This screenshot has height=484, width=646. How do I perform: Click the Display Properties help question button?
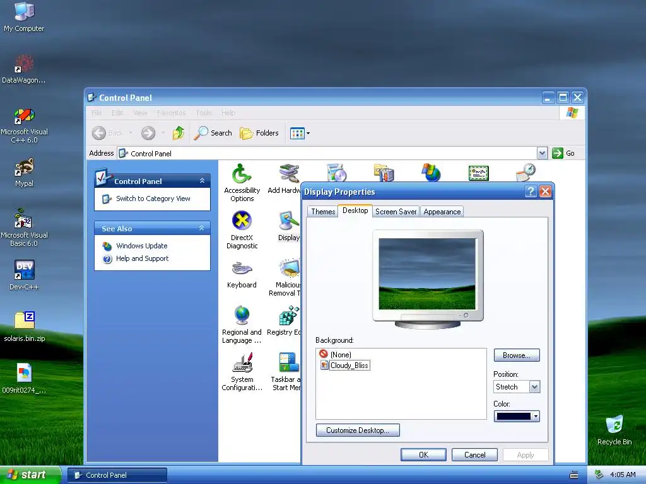click(x=531, y=192)
